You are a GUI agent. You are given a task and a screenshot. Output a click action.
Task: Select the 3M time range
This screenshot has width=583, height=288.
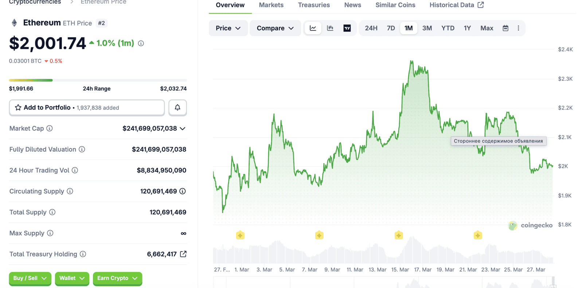[427, 28]
